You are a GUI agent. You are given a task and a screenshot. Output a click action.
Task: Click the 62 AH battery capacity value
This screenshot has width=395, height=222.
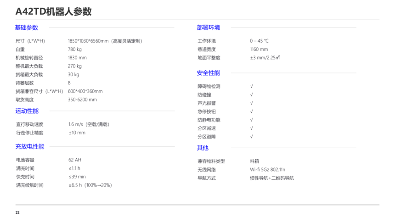pyautogui.click(x=75, y=160)
